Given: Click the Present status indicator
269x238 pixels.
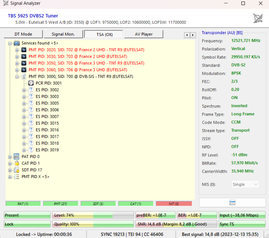Looking at the screenshot, I should (27, 215).
